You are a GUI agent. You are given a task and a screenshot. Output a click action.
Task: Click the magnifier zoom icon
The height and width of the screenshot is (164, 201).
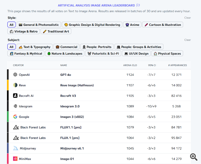194,157
